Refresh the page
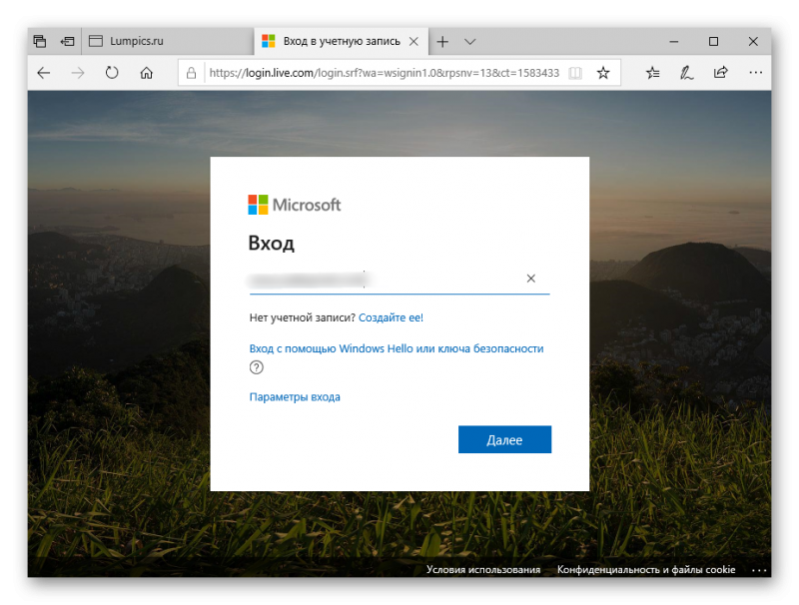 pyautogui.click(x=112, y=73)
